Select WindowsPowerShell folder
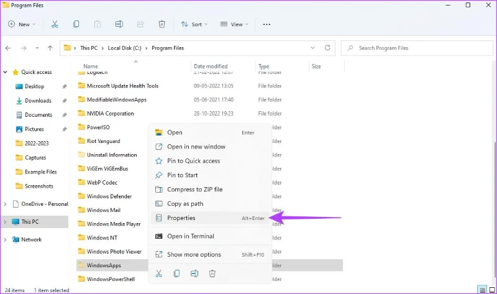497x294 pixels. (111, 279)
